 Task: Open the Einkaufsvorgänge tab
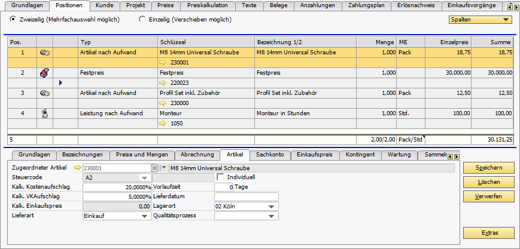471,5
